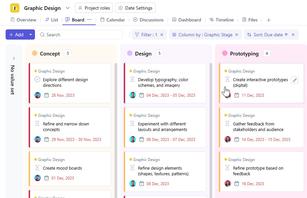Remove Column by Graphic Stage grouping
This screenshot has width=307, height=198.
pyautogui.click(x=236, y=35)
